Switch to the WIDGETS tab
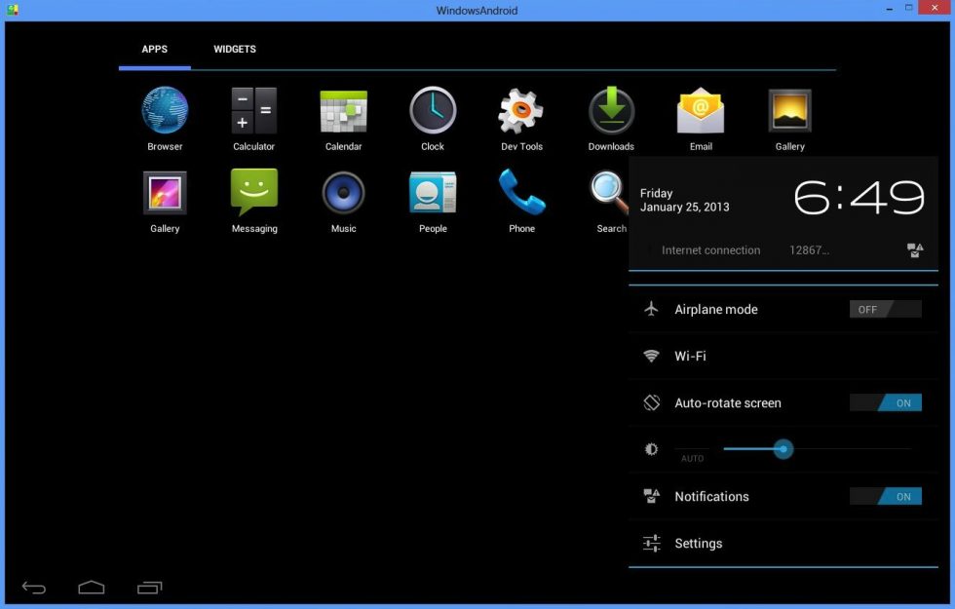The image size is (955, 609). click(x=234, y=49)
